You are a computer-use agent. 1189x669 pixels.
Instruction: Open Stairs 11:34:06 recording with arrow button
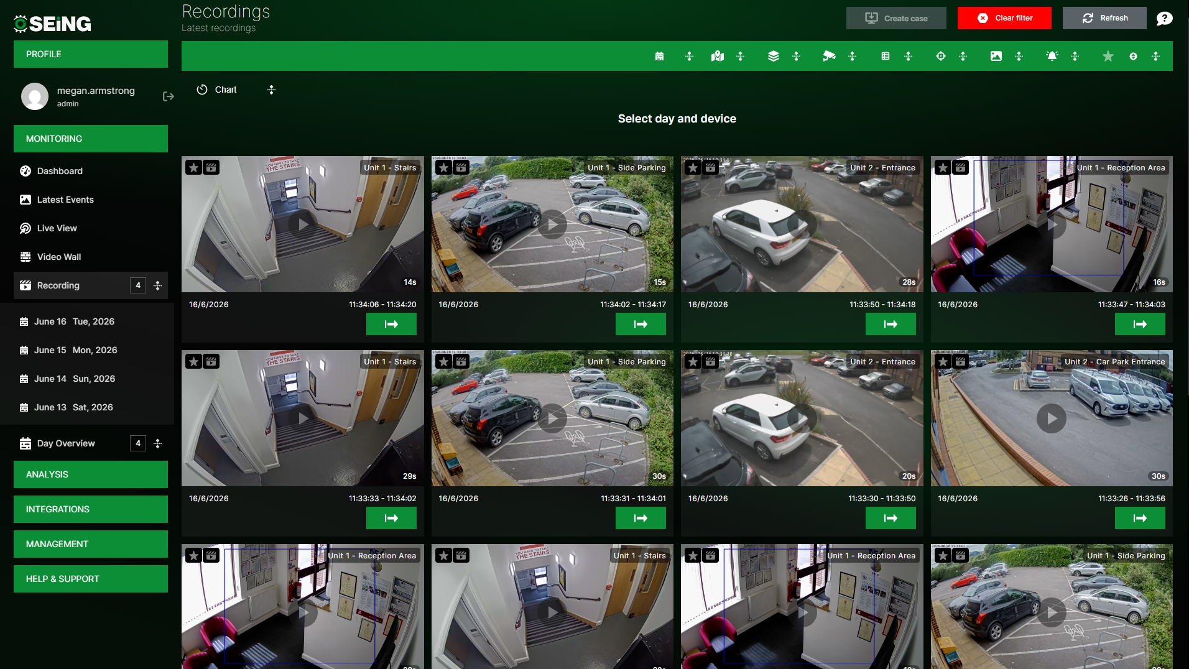[x=391, y=324]
